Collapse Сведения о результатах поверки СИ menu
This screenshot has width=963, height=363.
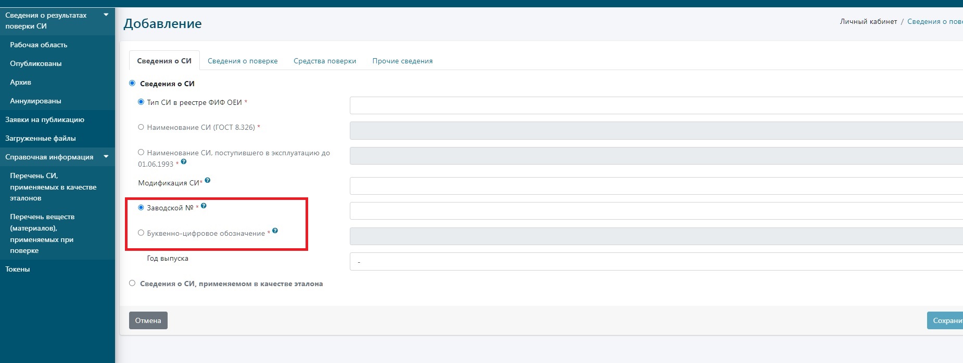(106, 15)
